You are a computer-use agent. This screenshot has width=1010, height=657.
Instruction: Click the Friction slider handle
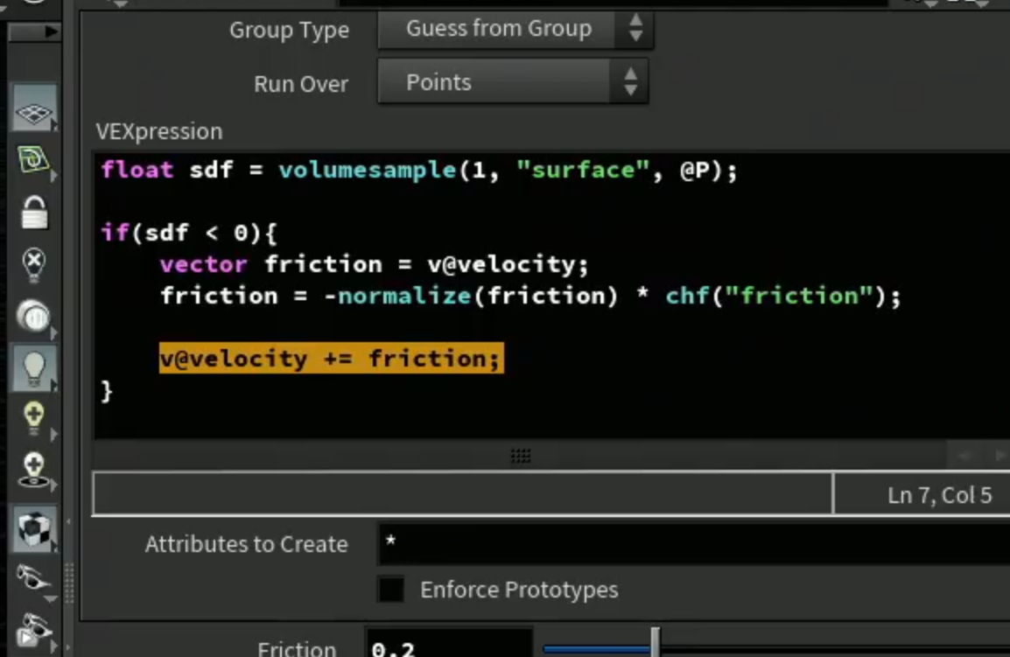coord(655,642)
